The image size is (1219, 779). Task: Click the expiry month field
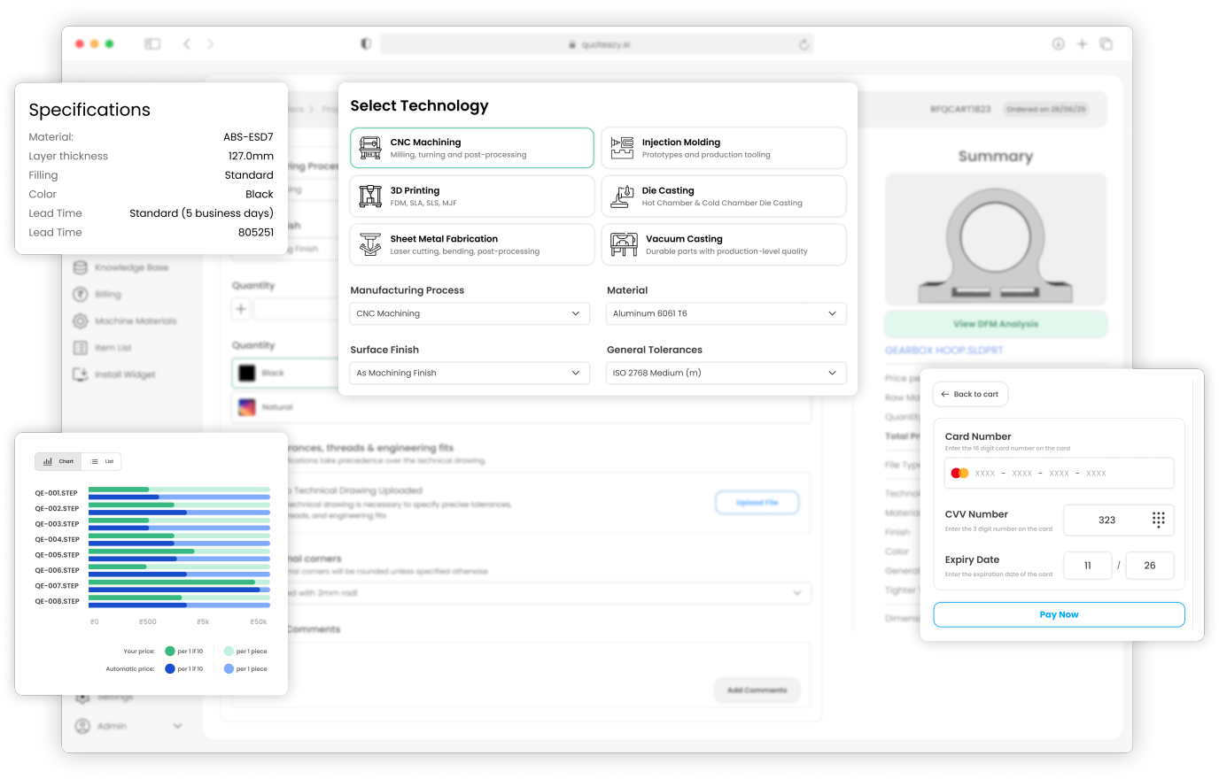coord(1087,566)
